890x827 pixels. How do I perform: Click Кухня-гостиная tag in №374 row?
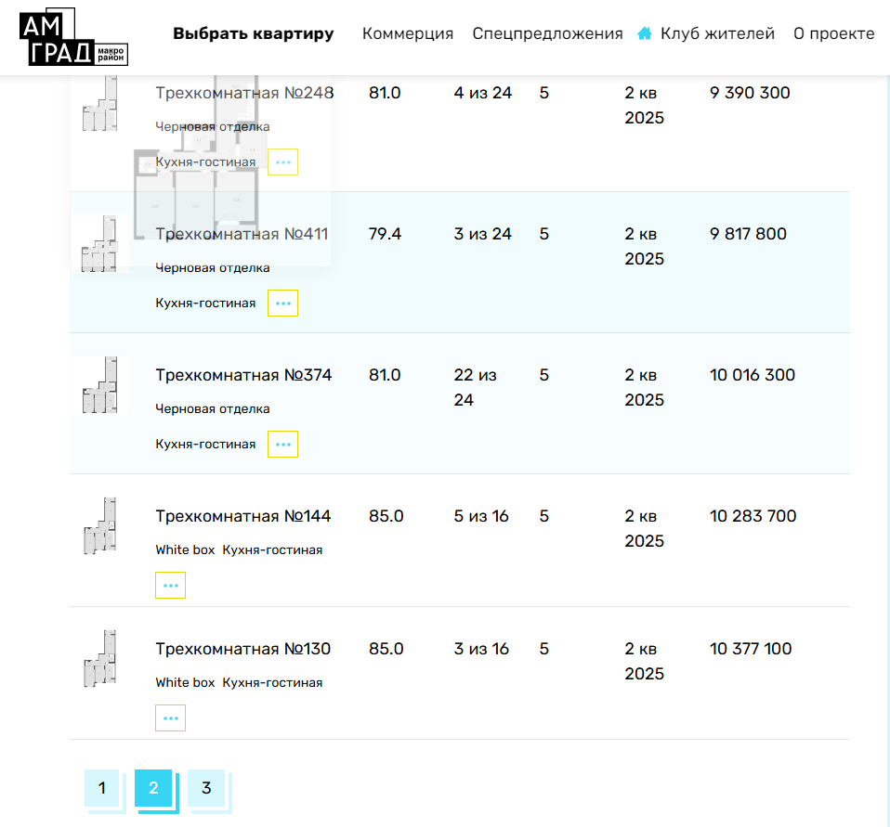point(205,444)
